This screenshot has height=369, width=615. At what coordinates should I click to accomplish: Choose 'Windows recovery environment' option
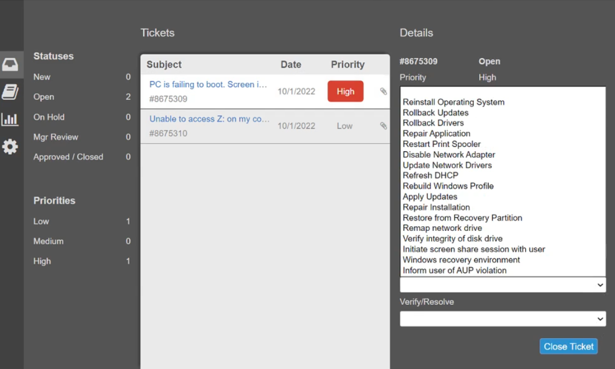click(x=503, y=260)
